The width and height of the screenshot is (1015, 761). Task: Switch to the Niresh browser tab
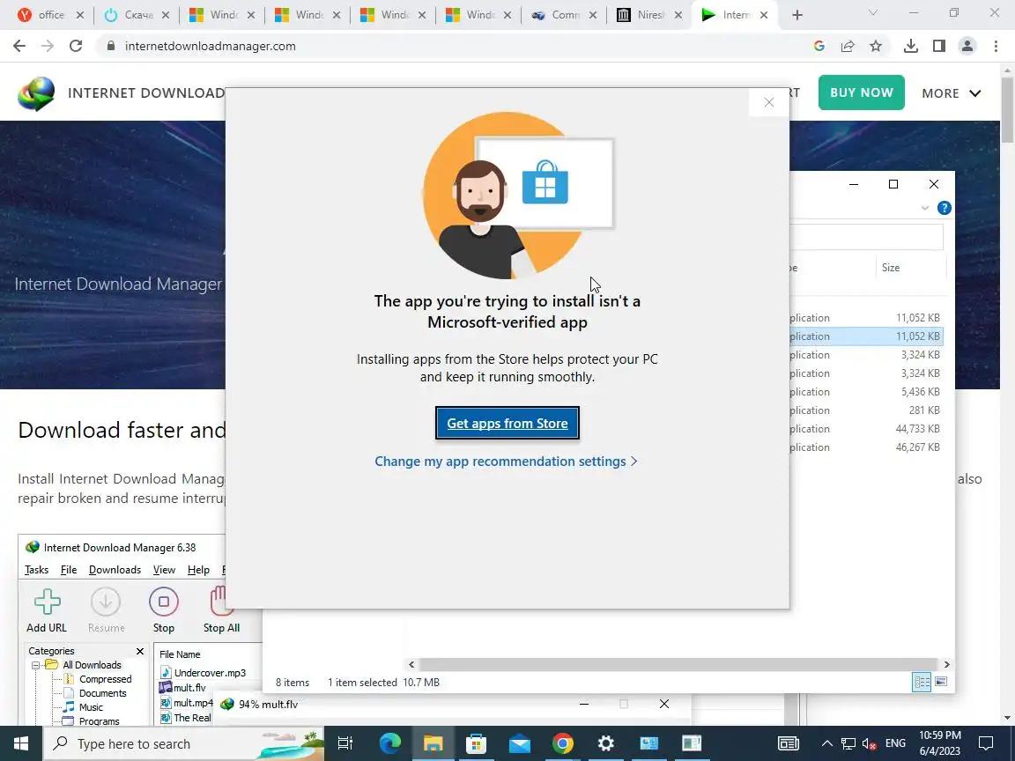tap(649, 15)
